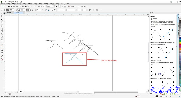Select the Zoom magnifier tool
Viewport: 182px width, 98px height.
tap(2, 22)
